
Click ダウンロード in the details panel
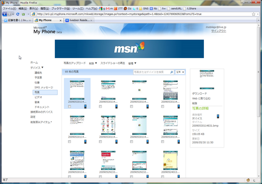click(199, 93)
